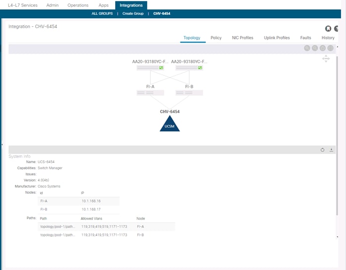This screenshot has height=270, width=346.
Task: Click the Path column header
Action: pyautogui.click(x=43, y=219)
